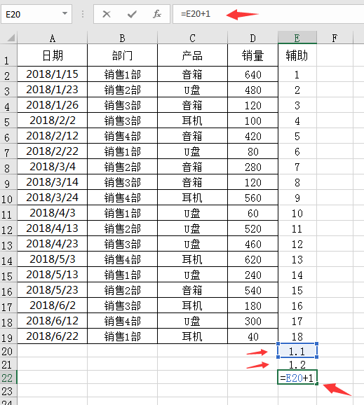Select cell E20 showing 1.1

tap(297, 351)
